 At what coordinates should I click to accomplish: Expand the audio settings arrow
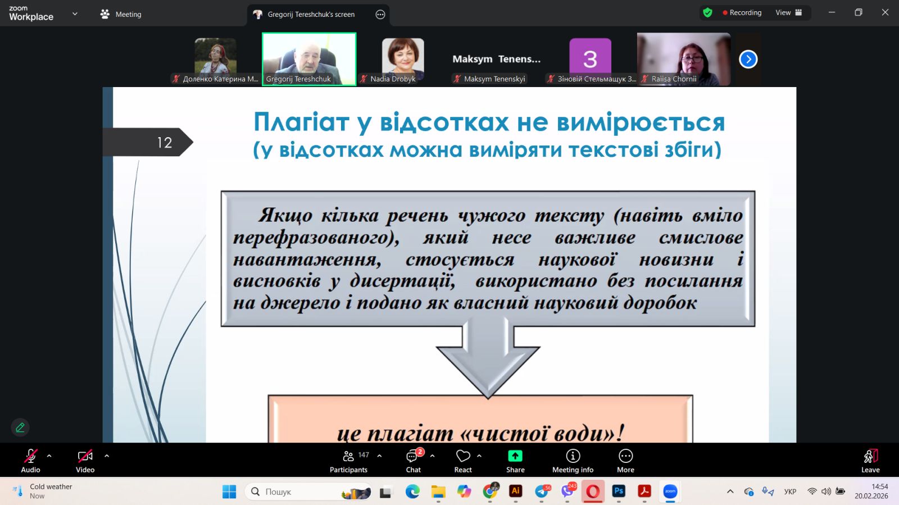tap(49, 456)
